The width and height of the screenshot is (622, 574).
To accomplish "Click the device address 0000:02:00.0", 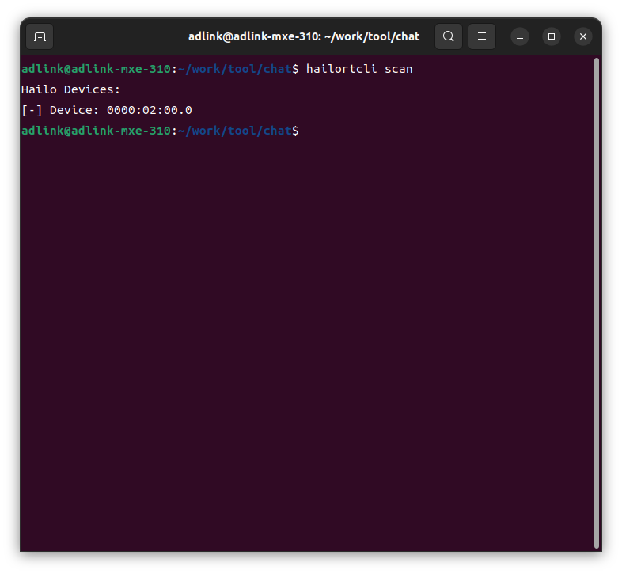I will tap(149, 110).
